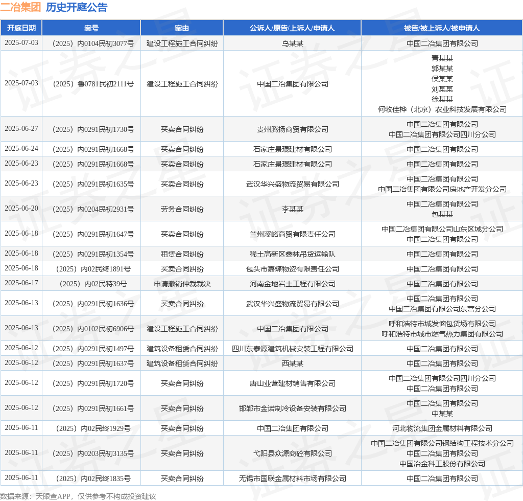
Task: Click defendant 呼和浩特市城市燃气热力集团有限公司
Action: coord(442,334)
